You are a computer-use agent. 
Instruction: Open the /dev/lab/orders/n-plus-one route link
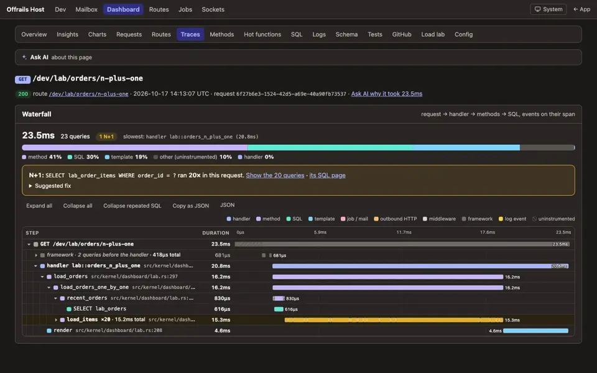click(x=89, y=94)
